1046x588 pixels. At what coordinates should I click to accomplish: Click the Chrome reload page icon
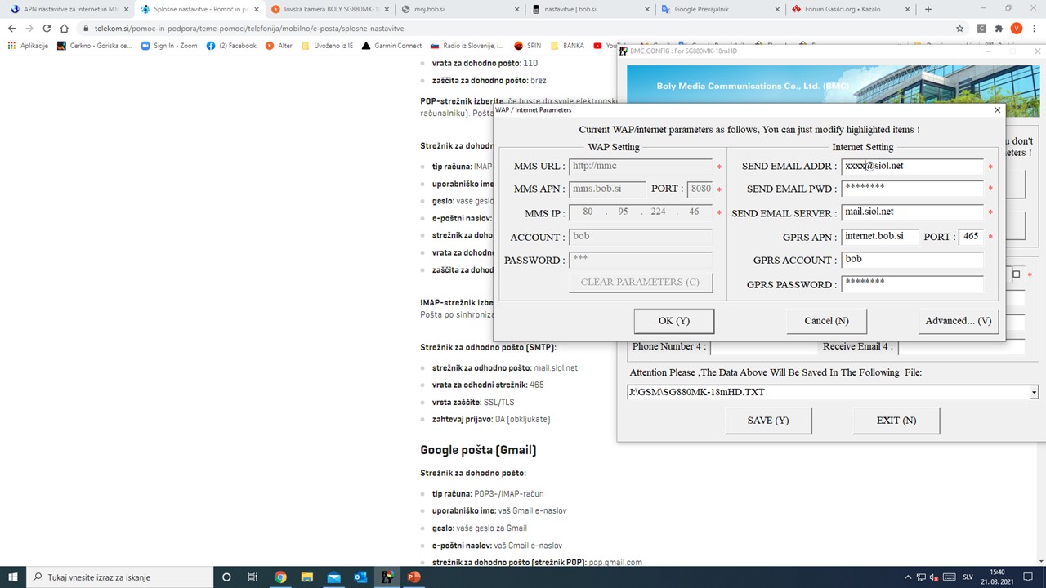click(47, 28)
